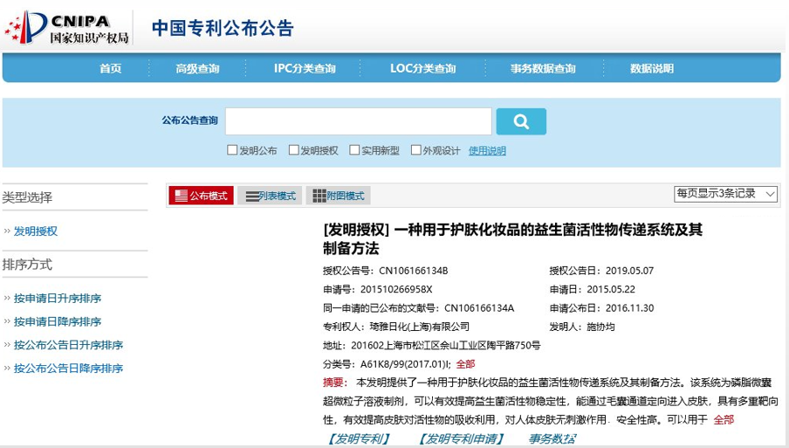789x448 pixels.
Task: Click the 申请号 201510266958X
Action: pos(396,289)
